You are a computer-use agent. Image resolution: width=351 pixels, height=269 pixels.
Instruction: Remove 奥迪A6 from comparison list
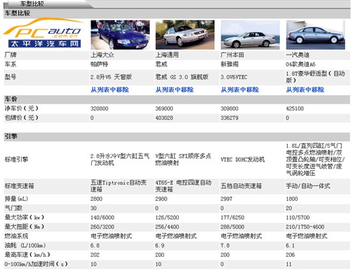pos(305,90)
